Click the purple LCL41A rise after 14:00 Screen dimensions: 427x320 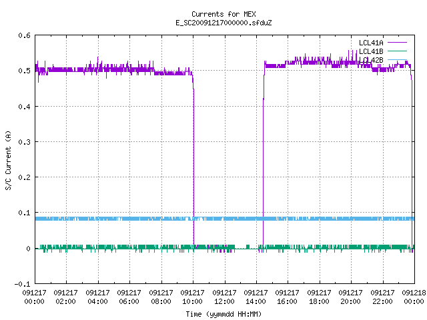(x=264, y=163)
